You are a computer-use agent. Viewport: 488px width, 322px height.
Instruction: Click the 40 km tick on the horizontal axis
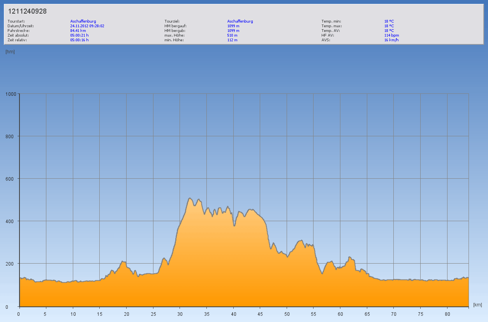[233, 313]
